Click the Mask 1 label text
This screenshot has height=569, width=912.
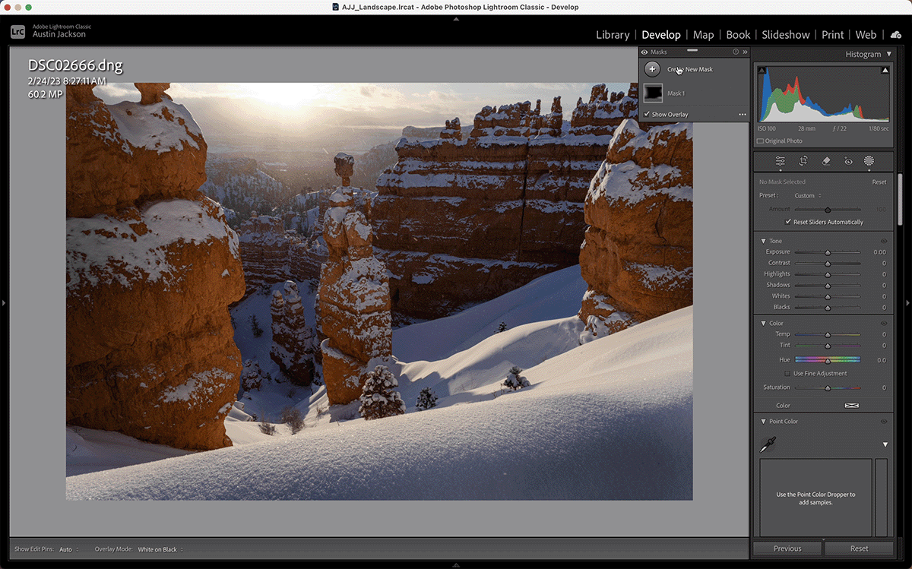676,93
